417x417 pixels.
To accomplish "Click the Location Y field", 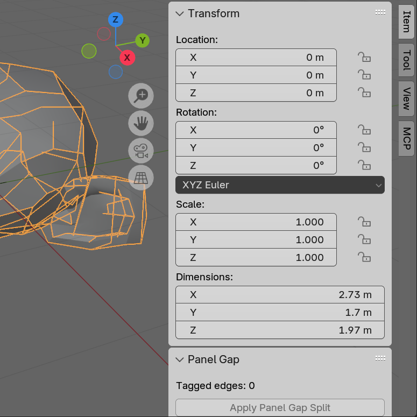I will click(x=256, y=75).
